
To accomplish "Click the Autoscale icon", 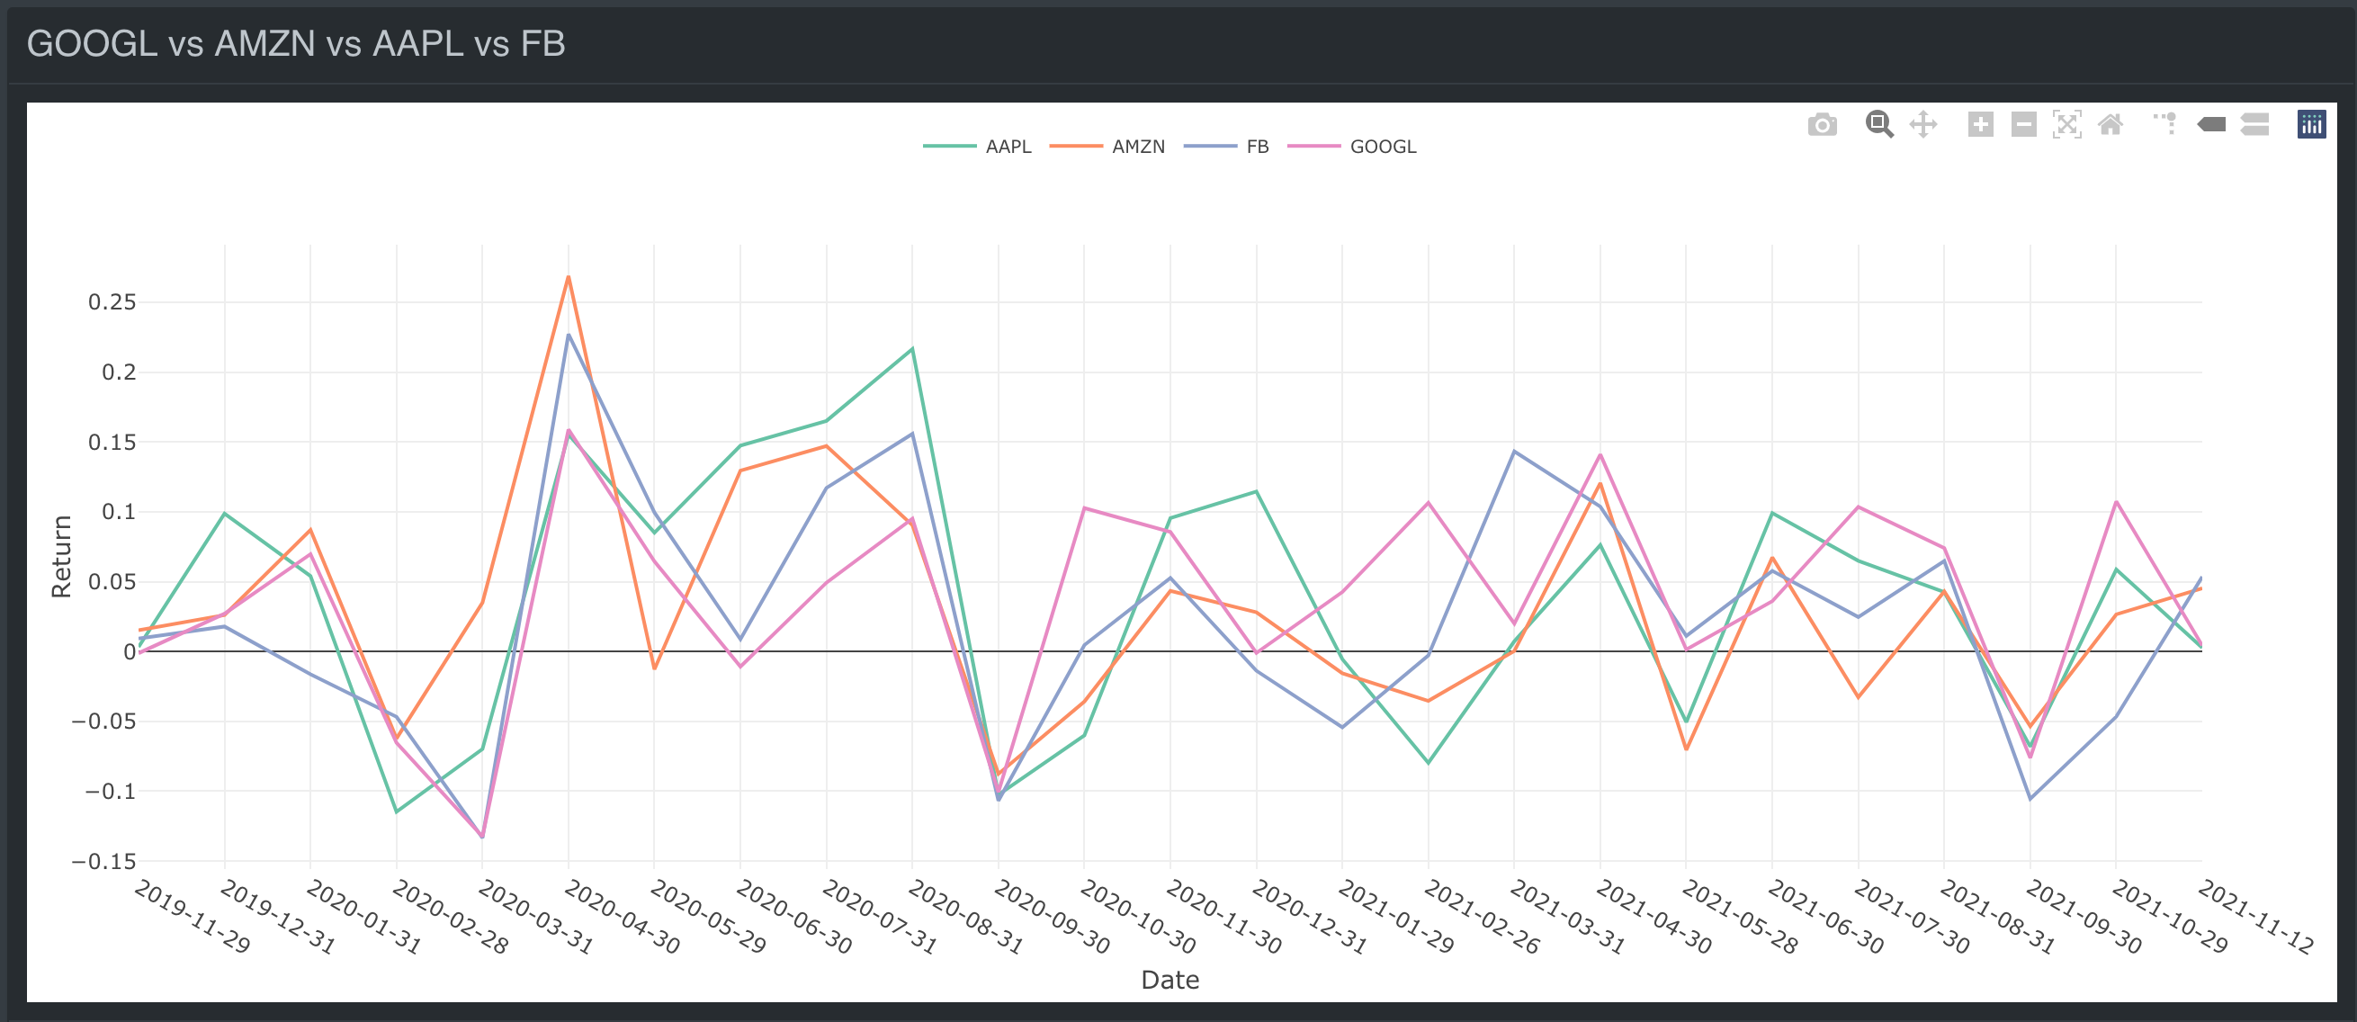I will (x=2067, y=124).
